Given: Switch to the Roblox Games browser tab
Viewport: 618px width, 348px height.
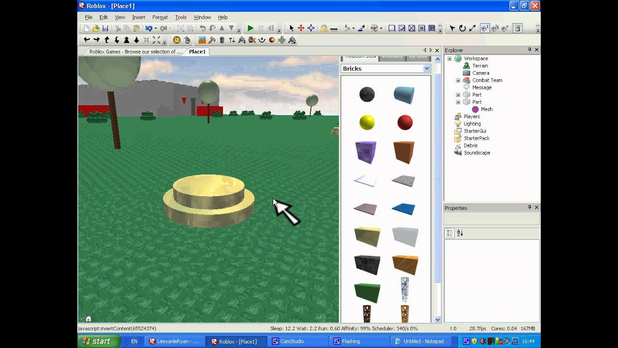Looking at the screenshot, I should pyautogui.click(x=135, y=52).
